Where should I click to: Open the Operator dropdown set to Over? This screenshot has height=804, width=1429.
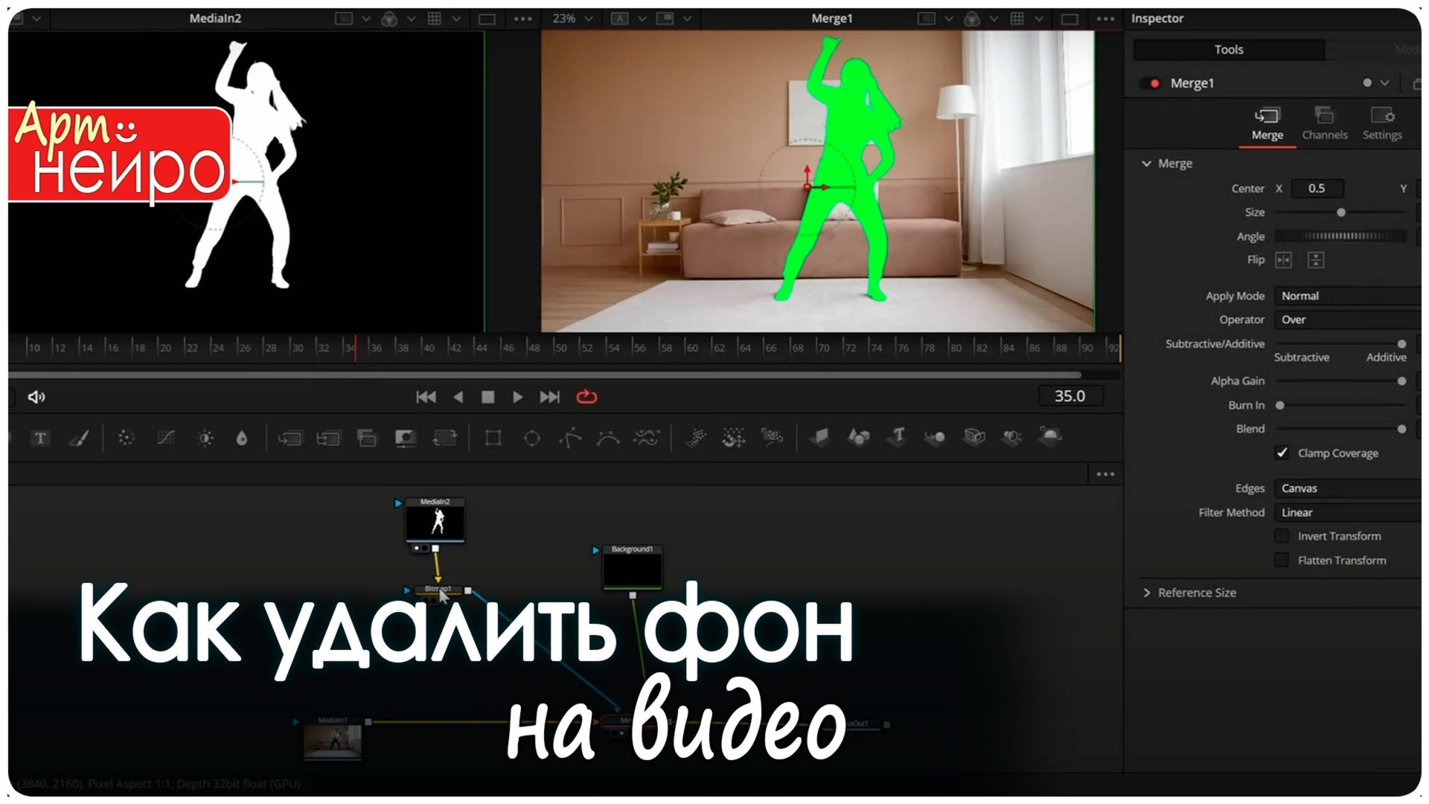point(1343,319)
